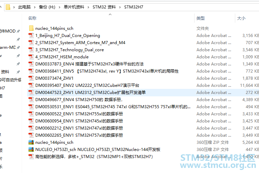Image resolution: width=259 pixels, height=173 pixels.
Task: Open arm-MD item in navigation pane
Action: pyautogui.click(x=8, y=47)
